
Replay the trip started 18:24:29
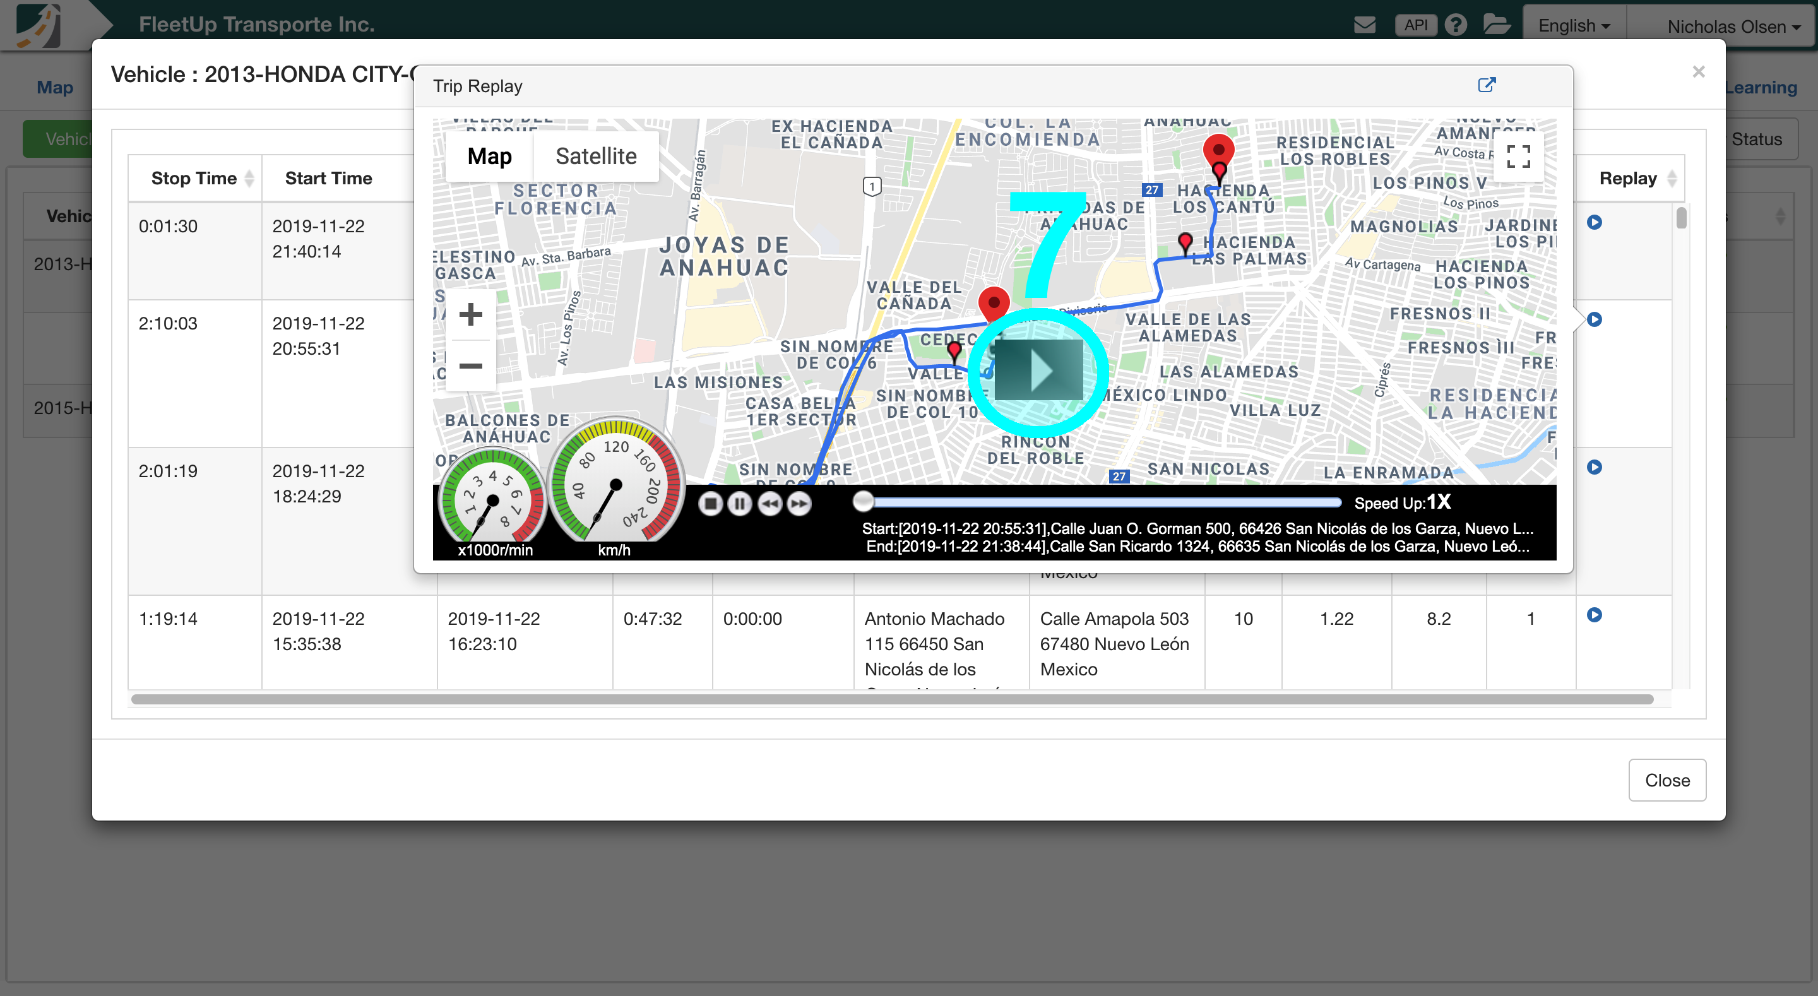pyautogui.click(x=1593, y=467)
